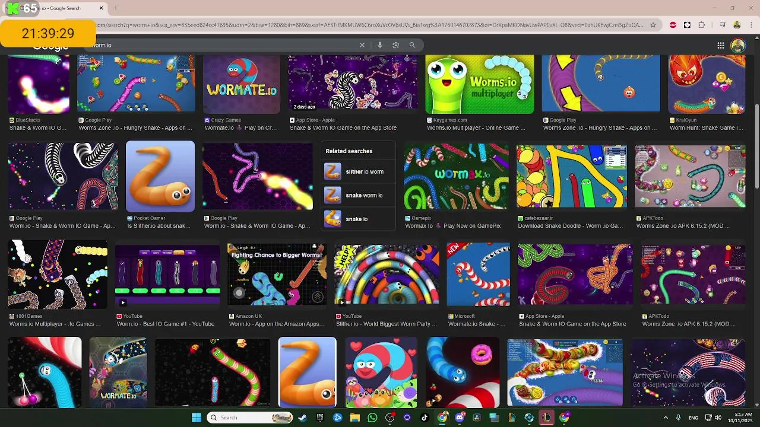Focus the Windows taskbar Search box
Viewport: 760px width, 427px height.
tap(249, 418)
